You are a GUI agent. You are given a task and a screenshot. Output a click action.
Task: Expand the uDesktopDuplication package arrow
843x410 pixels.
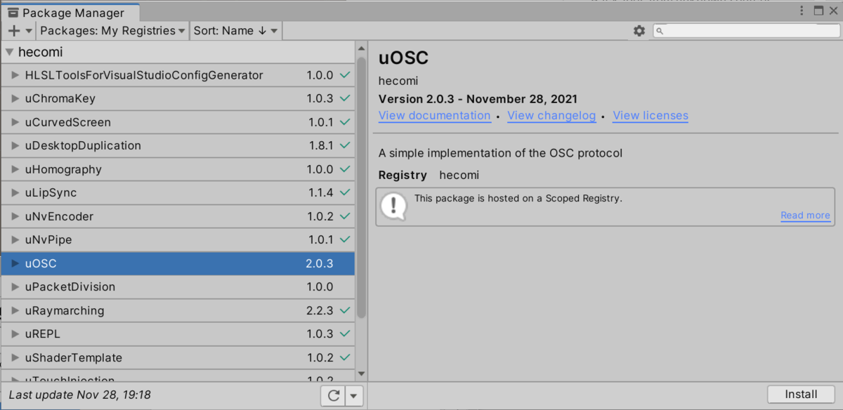[15, 146]
